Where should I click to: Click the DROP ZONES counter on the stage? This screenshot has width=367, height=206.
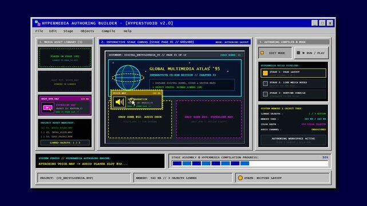tap(230, 55)
